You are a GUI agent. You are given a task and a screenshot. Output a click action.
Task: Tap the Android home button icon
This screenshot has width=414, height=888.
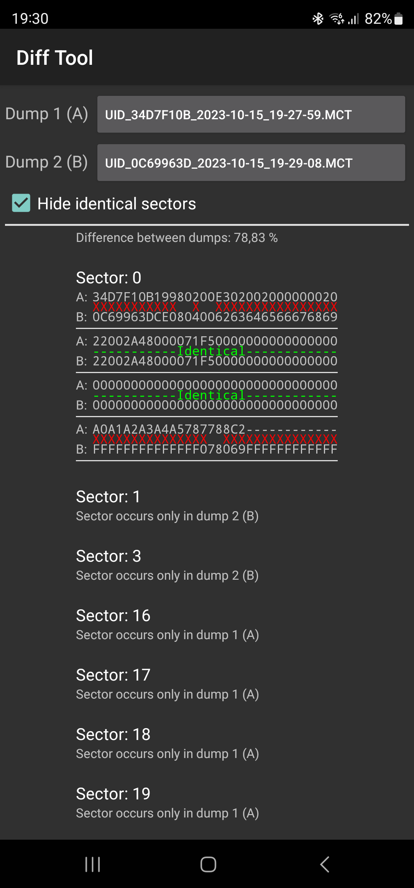click(x=208, y=864)
